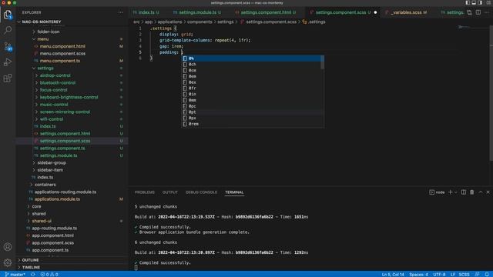Click the Explorer more actions ellipsis

tap(121, 12)
